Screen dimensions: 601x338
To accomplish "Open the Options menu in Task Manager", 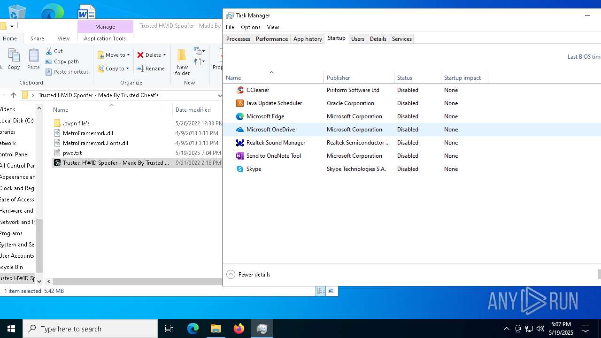I will click(x=251, y=27).
